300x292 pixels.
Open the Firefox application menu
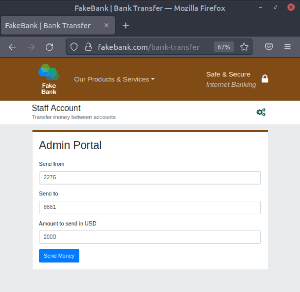pyautogui.click(x=287, y=47)
